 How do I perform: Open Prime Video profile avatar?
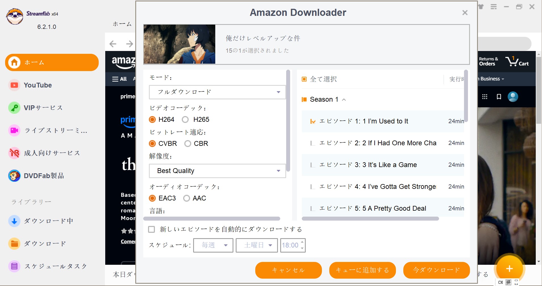coord(513,97)
